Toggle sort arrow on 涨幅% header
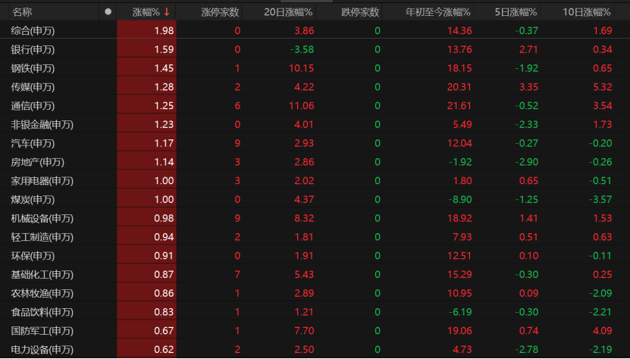This screenshot has height=359, width=630. tap(167, 12)
